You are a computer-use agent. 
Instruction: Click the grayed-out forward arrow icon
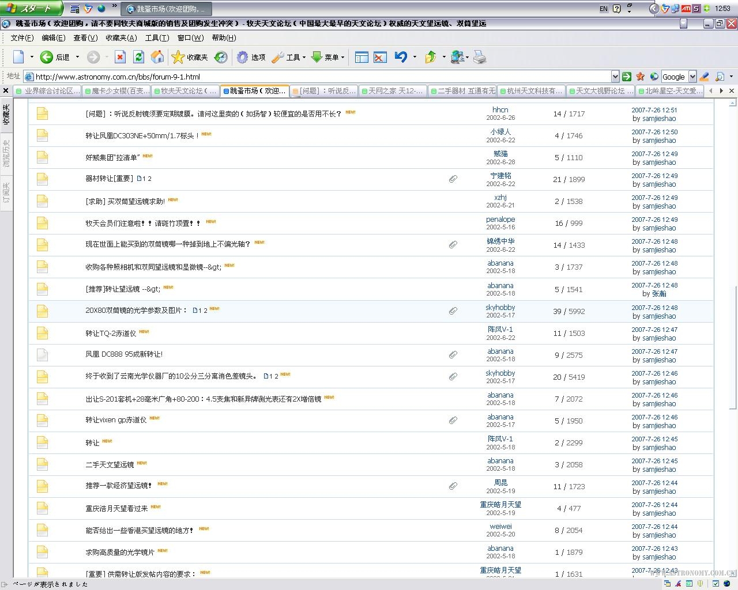click(93, 57)
